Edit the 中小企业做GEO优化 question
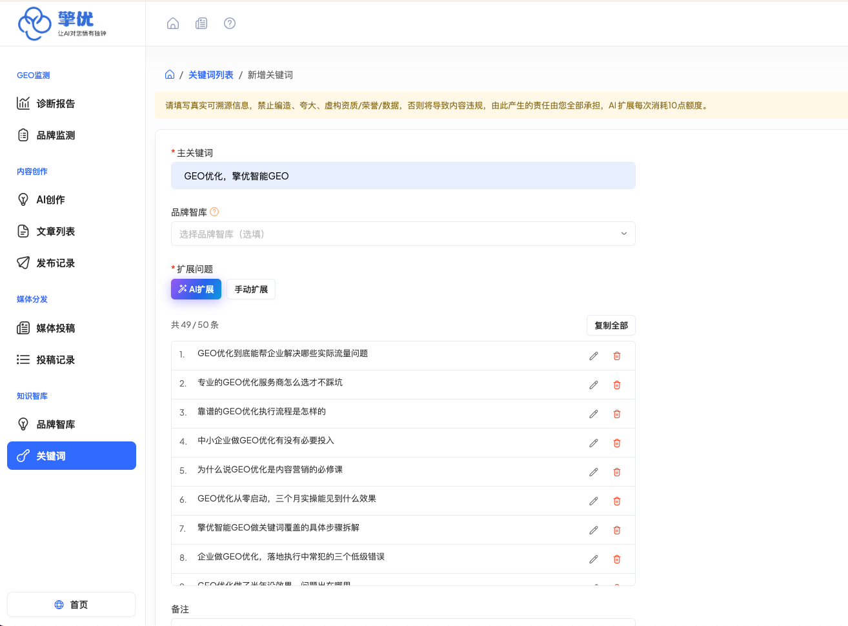 [594, 443]
